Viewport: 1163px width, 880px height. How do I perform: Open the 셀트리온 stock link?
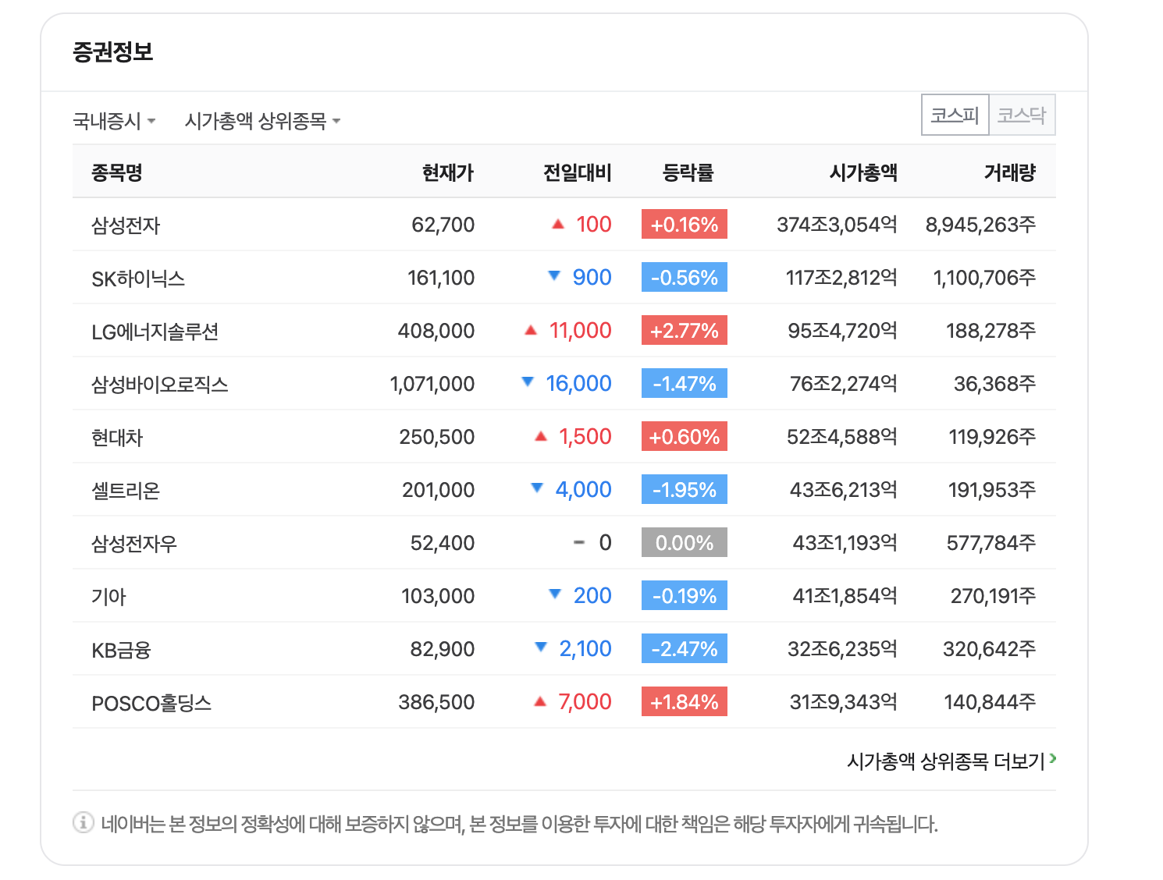pyautogui.click(x=126, y=491)
